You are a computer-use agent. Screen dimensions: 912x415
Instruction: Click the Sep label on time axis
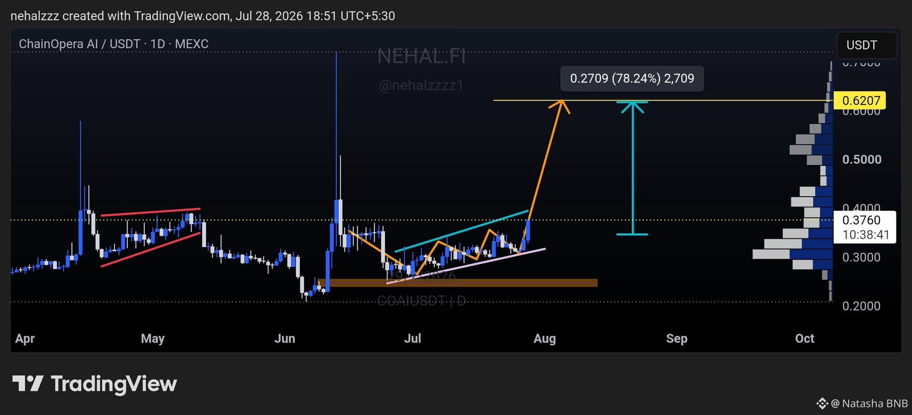[677, 339]
